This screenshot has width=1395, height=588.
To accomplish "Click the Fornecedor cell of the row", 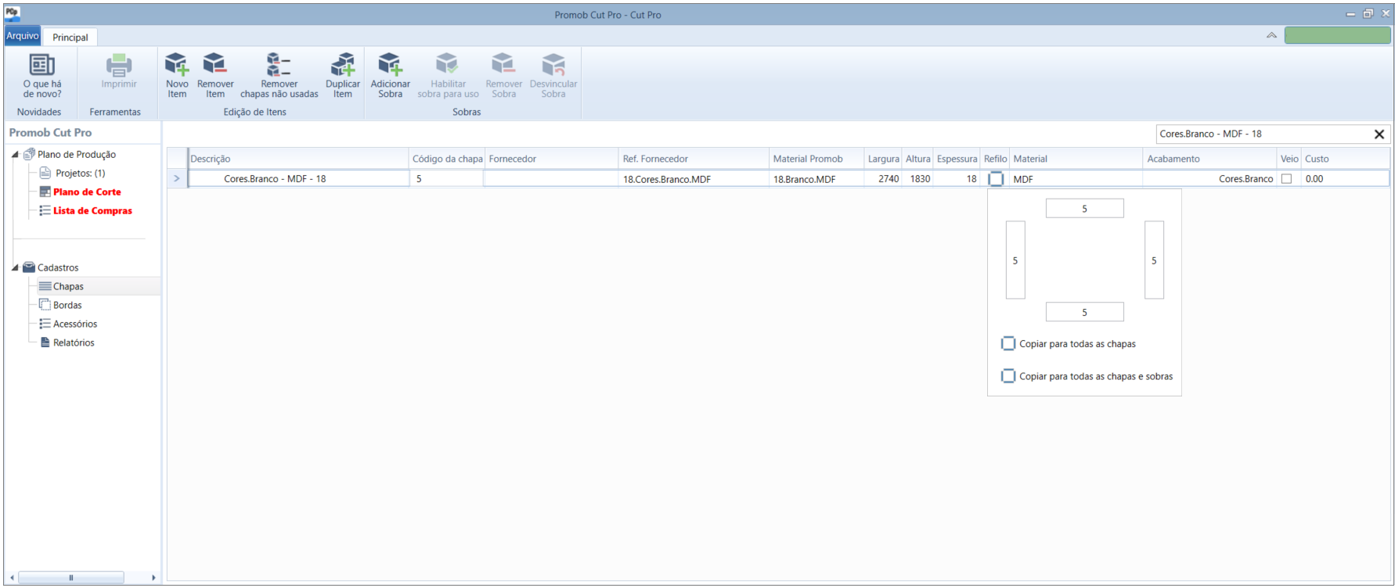I will pyautogui.click(x=551, y=179).
